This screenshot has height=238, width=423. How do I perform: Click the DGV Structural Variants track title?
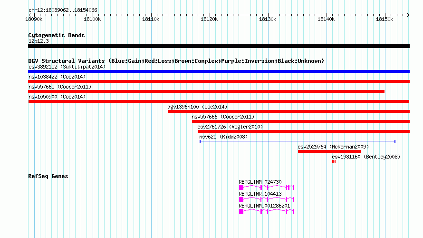point(176,61)
